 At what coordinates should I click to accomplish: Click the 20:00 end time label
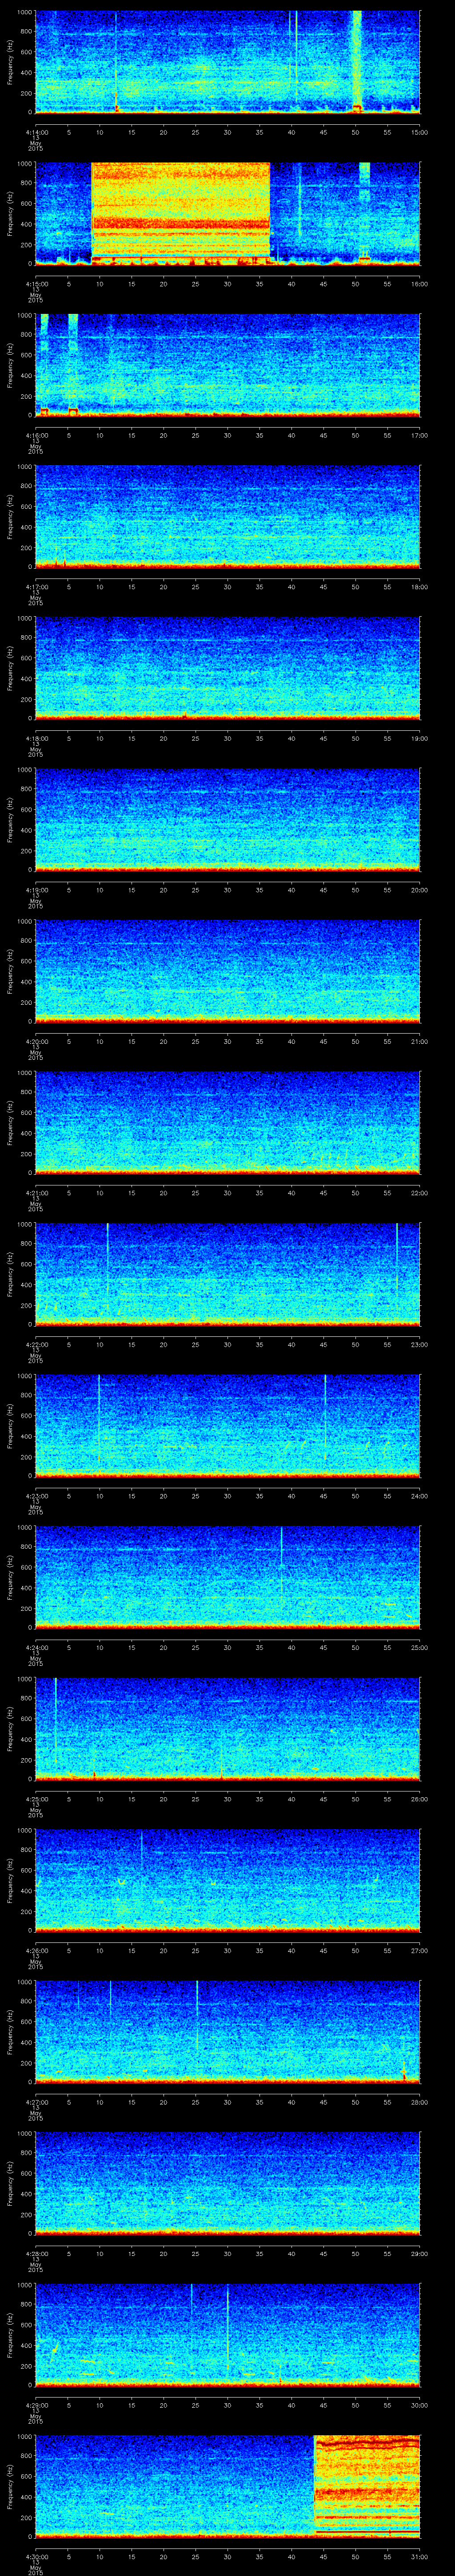tap(419, 890)
